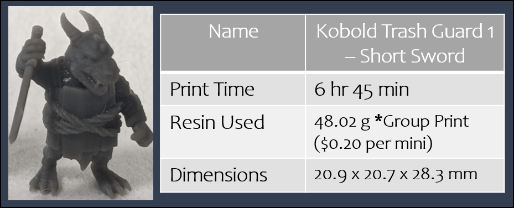
Task: Click the asterisk before Group Print
Action: pyautogui.click(x=378, y=121)
